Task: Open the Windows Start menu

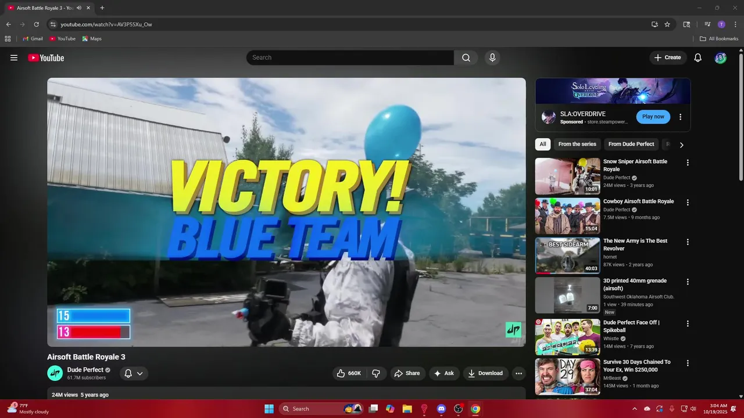Action: pos(269,409)
